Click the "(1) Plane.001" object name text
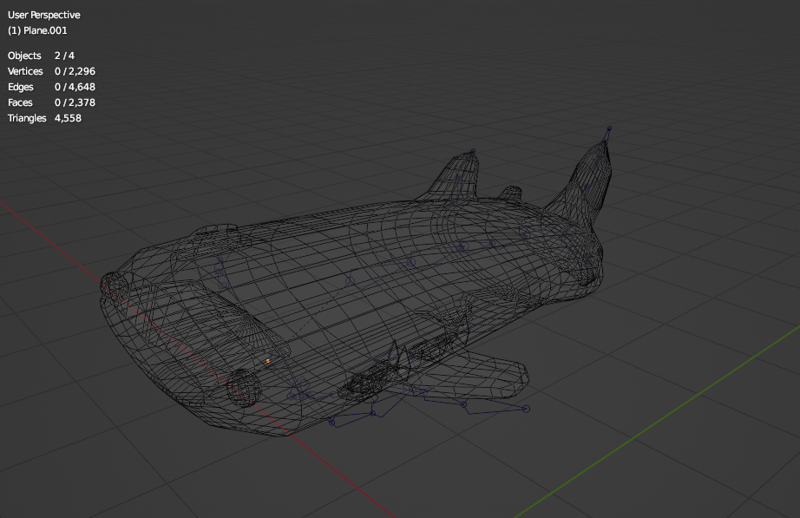Image resolution: width=800 pixels, height=518 pixels. (x=37, y=30)
